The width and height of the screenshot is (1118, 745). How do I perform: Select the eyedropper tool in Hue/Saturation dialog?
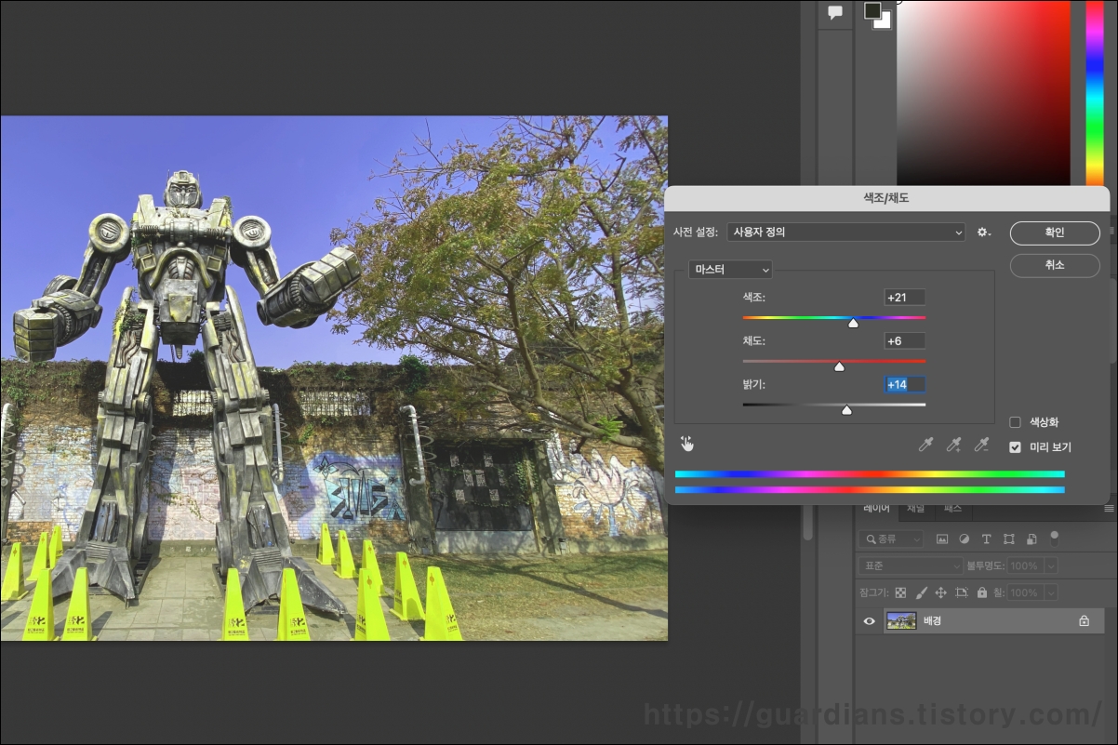pos(925,445)
